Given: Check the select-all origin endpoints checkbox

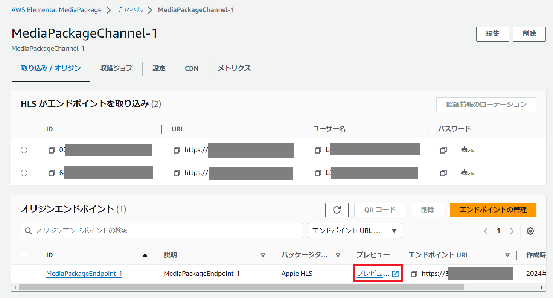Looking at the screenshot, I should 24,255.
